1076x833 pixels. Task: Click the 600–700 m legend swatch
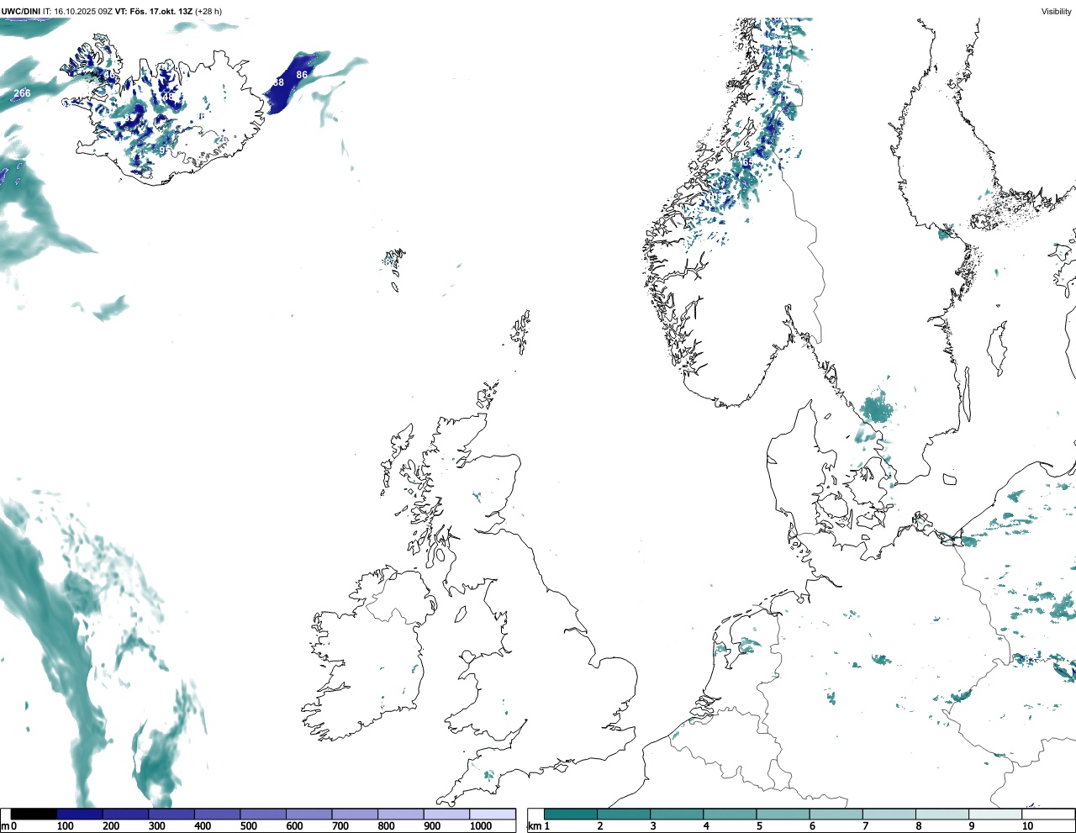tap(309, 814)
